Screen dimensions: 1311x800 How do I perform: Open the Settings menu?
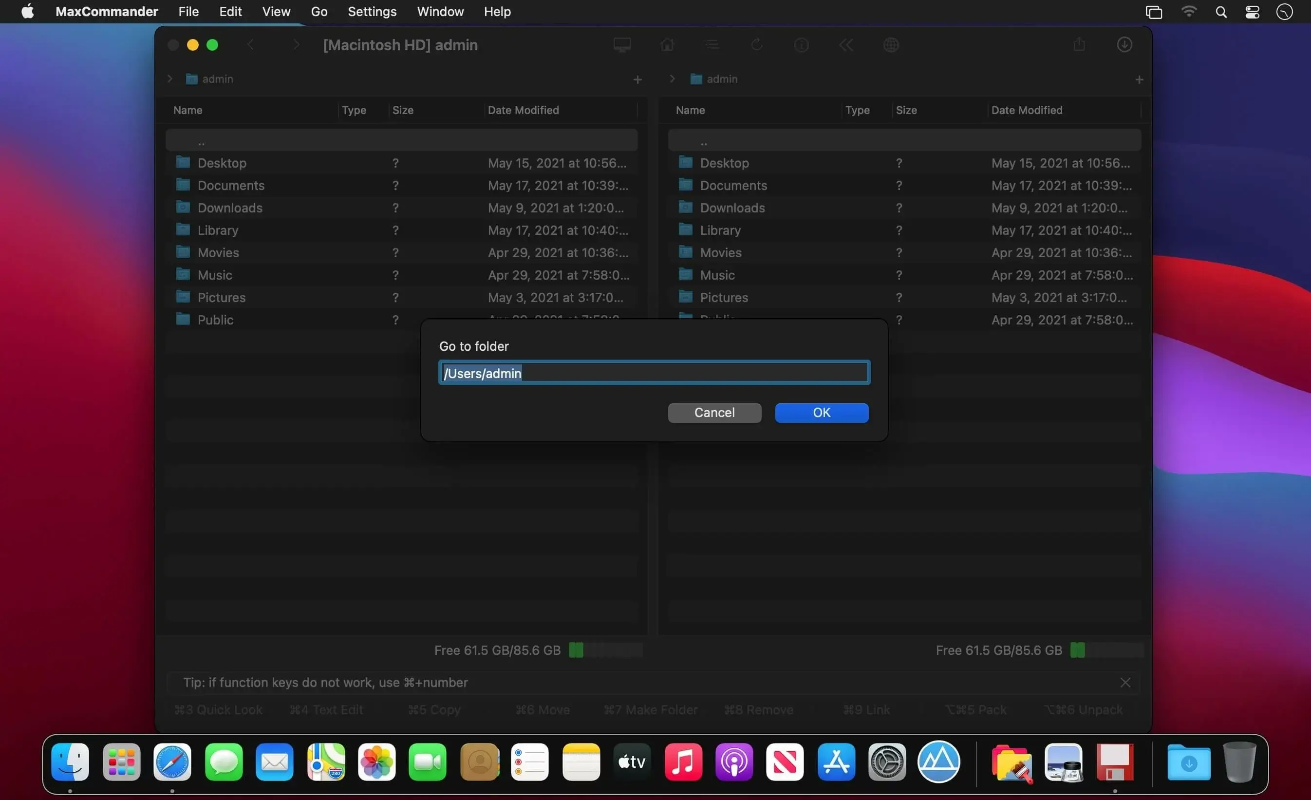pyautogui.click(x=372, y=11)
